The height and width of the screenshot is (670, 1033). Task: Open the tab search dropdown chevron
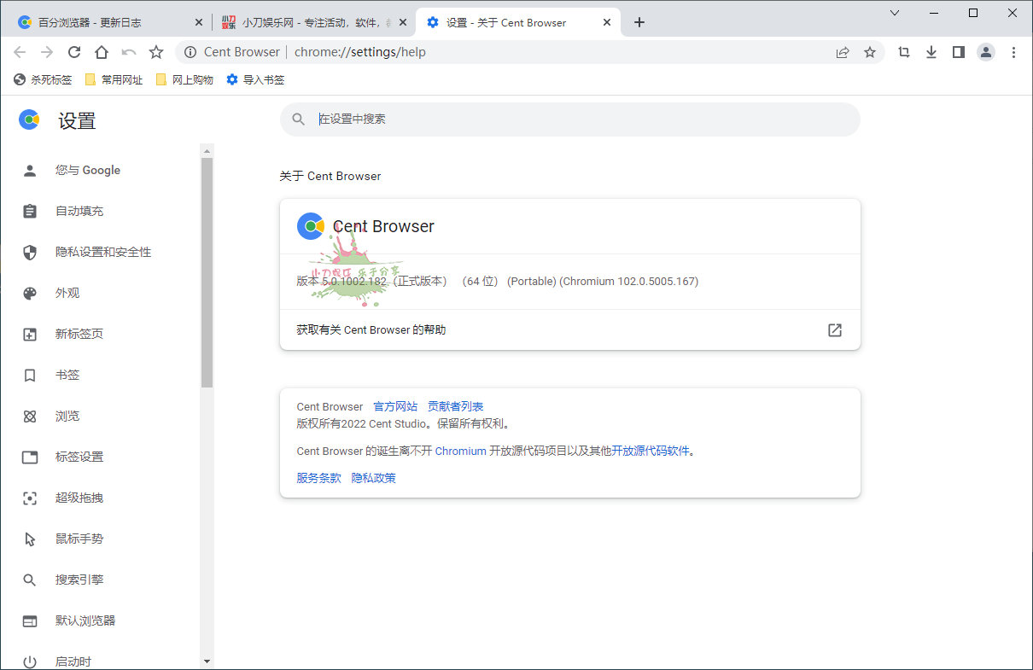coord(894,13)
